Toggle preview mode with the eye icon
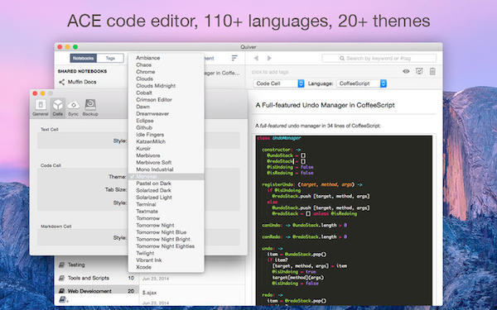The width and height of the screenshot is (497, 310). pyautogui.click(x=406, y=71)
